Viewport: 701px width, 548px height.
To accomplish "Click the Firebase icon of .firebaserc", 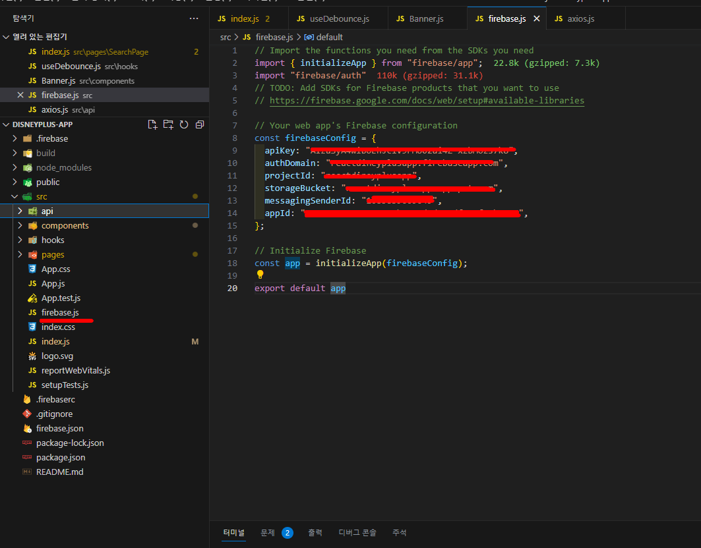I will click(x=27, y=399).
